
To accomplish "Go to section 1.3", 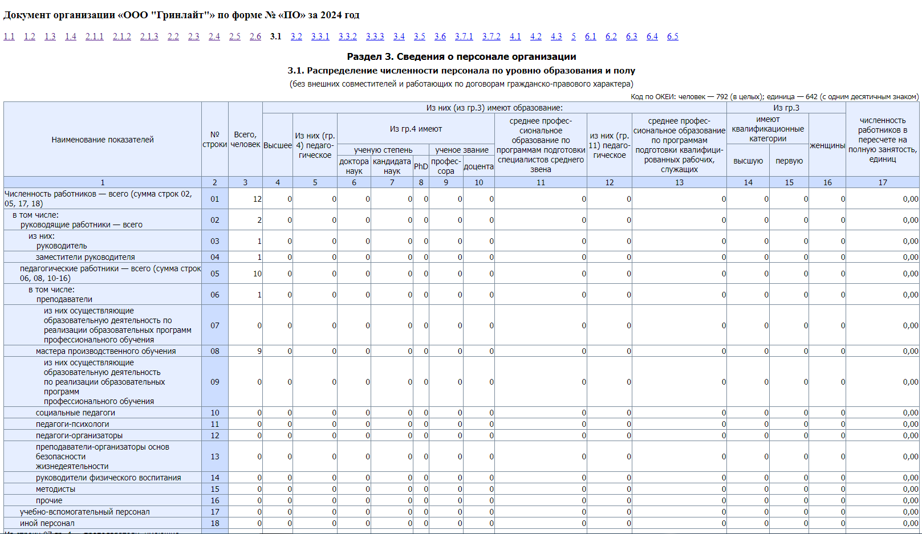I will (50, 36).
